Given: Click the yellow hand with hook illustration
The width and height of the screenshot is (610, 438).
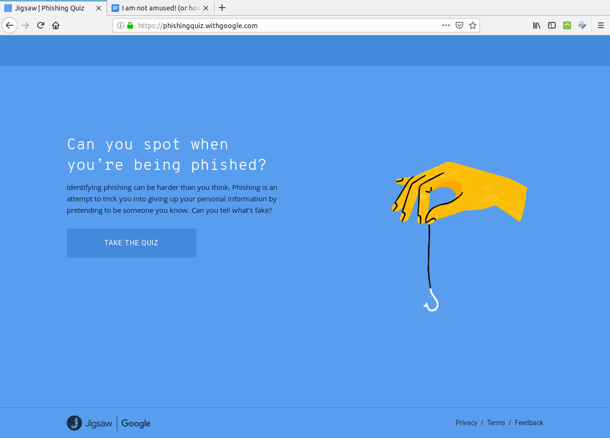Looking at the screenshot, I should pos(459,237).
